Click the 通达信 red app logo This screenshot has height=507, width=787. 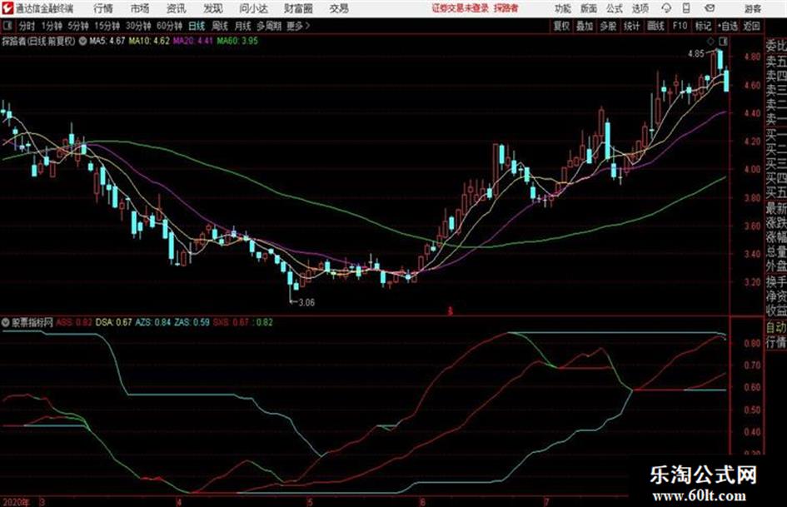7,8
